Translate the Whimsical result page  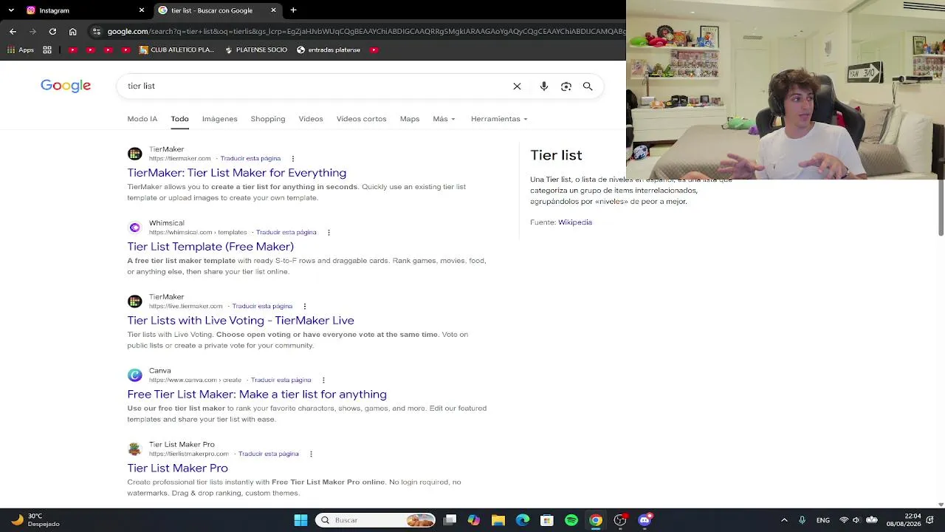(x=286, y=233)
